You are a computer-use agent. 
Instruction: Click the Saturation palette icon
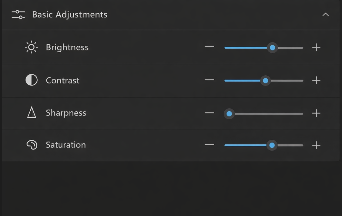tap(32, 145)
